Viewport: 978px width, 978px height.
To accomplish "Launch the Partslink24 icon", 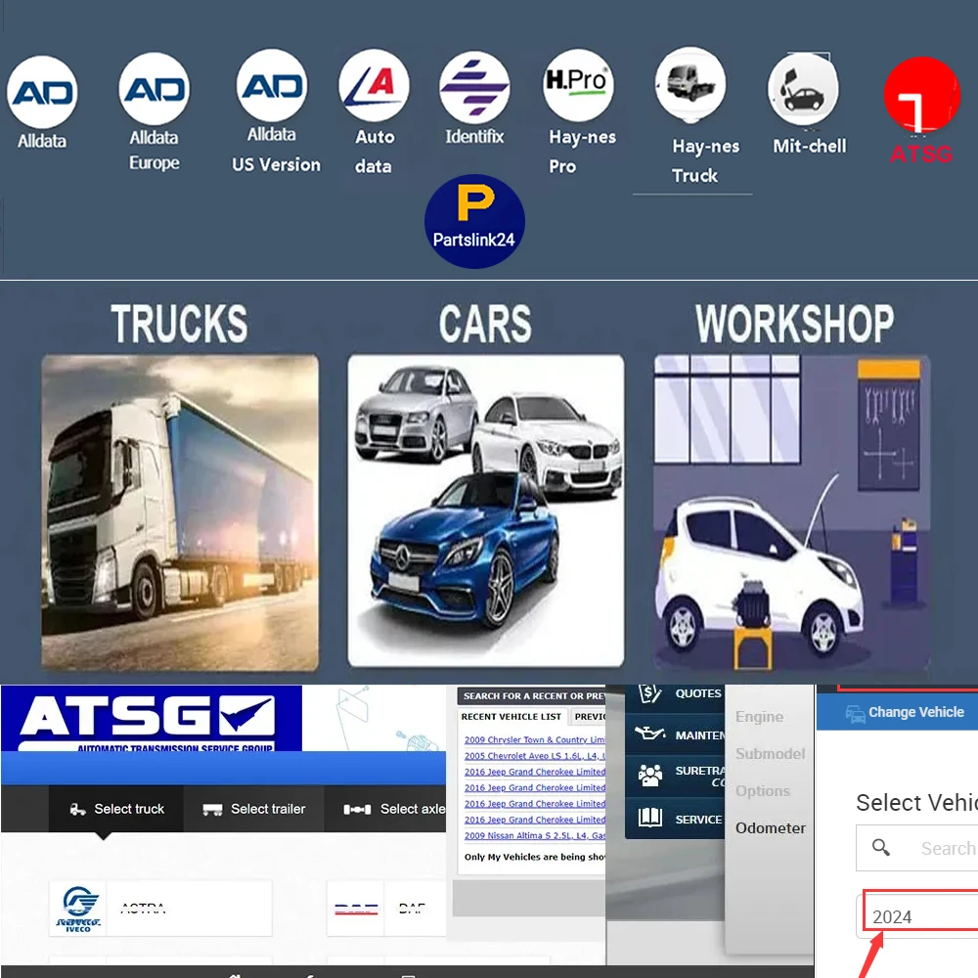I will click(x=474, y=221).
